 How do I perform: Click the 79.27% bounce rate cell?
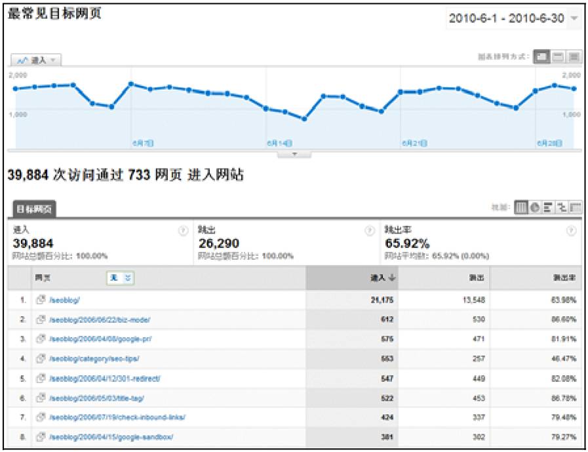[x=564, y=437]
